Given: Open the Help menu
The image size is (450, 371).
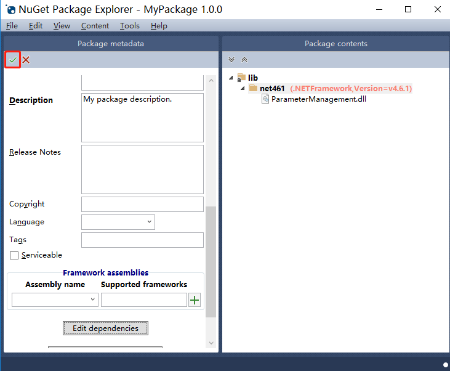Looking at the screenshot, I should [159, 26].
